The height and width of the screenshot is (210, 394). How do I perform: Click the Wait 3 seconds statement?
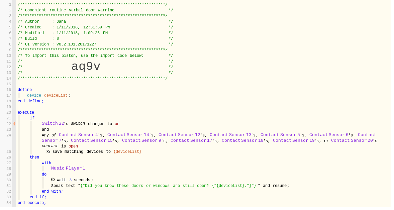75,180
